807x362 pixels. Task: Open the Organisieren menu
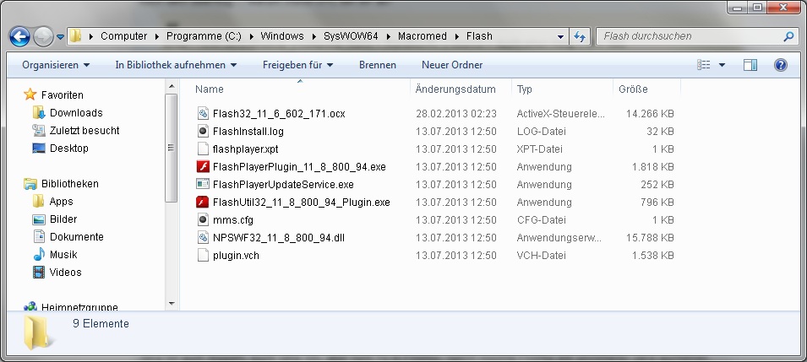pyautogui.click(x=56, y=65)
